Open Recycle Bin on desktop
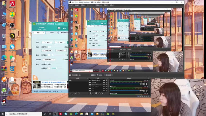Screen dimensions: 206x116 tap(4, 37)
